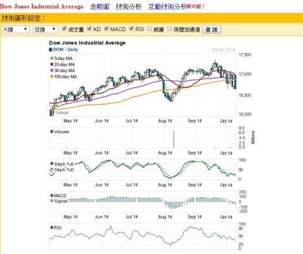The image size is (303, 254).
Task: Click the 20-day MA red legend swatch
Action: [x=52, y=64]
